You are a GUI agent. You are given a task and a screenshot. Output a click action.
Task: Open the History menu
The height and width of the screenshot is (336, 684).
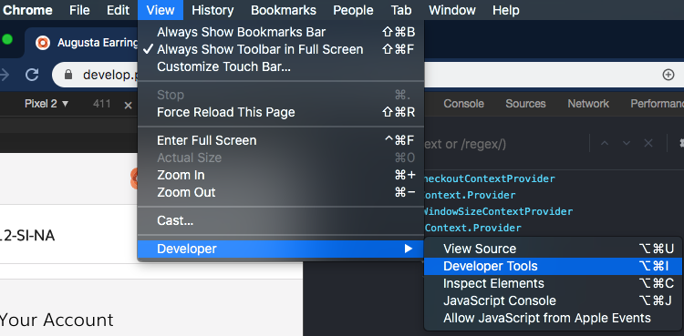point(212,10)
